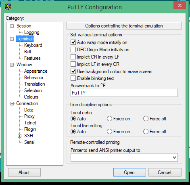Select Auto for Local echo

point(73,119)
